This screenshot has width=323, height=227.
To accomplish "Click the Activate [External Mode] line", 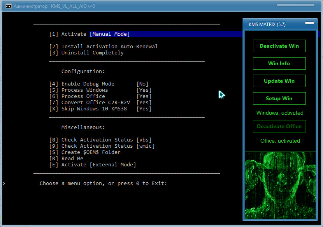I will pos(93,165).
